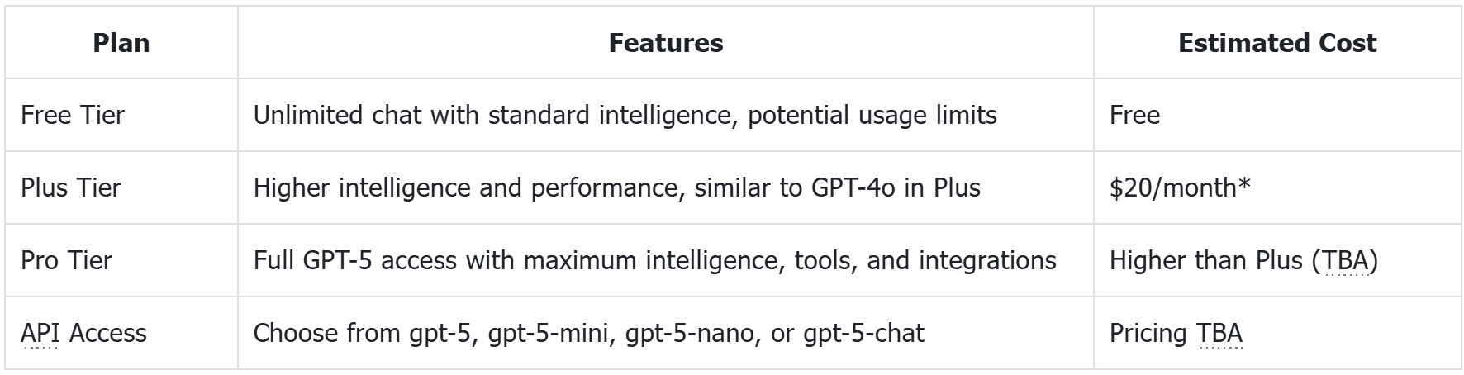Click the Choose from gpt-5 models description

pyautogui.click(x=588, y=333)
